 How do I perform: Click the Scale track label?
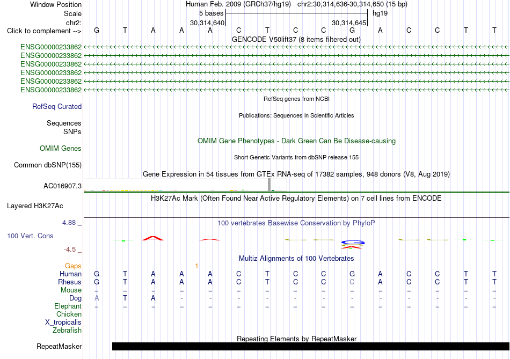(x=72, y=13)
